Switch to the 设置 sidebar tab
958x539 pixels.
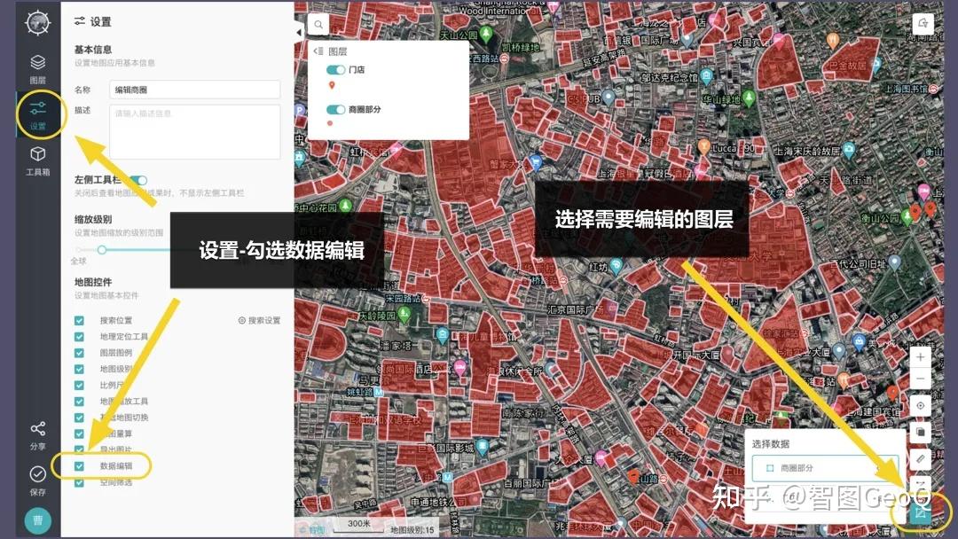pos(36,113)
